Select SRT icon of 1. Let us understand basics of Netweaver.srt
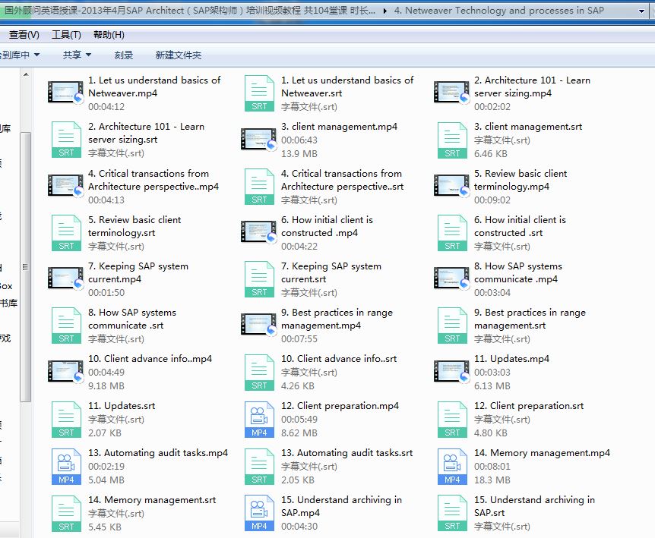The height and width of the screenshot is (538, 655). click(x=259, y=93)
